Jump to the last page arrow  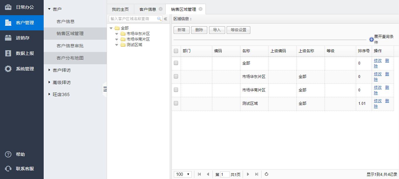(x=257, y=174)
